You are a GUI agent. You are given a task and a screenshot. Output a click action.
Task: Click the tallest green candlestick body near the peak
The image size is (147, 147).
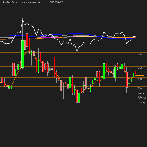[23, 54]
